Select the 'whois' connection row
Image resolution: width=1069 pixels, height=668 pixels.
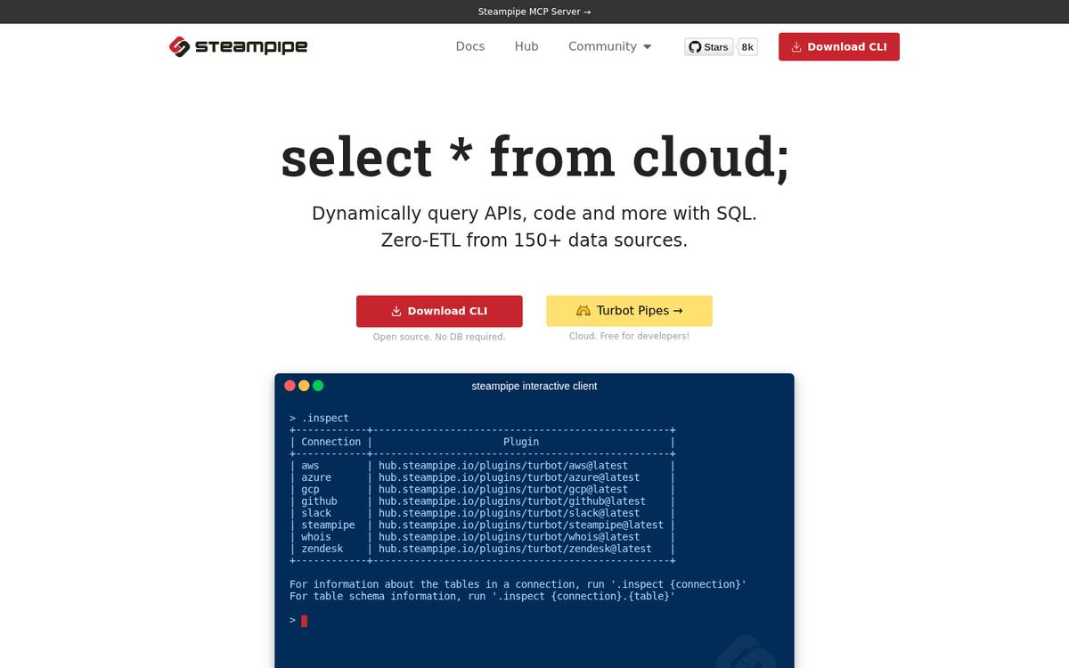point(482,537)
